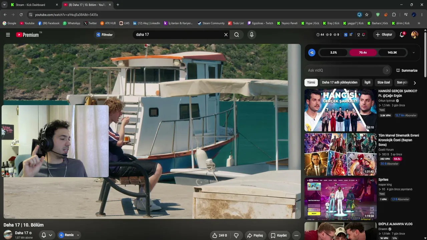Viewport: 427px width, 240px height.
Task: Open YouTube notifications bell
Action: tap(402, 35)
